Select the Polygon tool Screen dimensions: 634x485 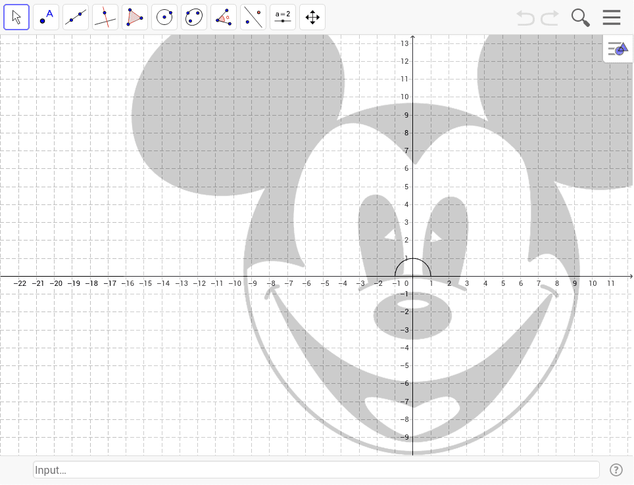tap(135, 17)
